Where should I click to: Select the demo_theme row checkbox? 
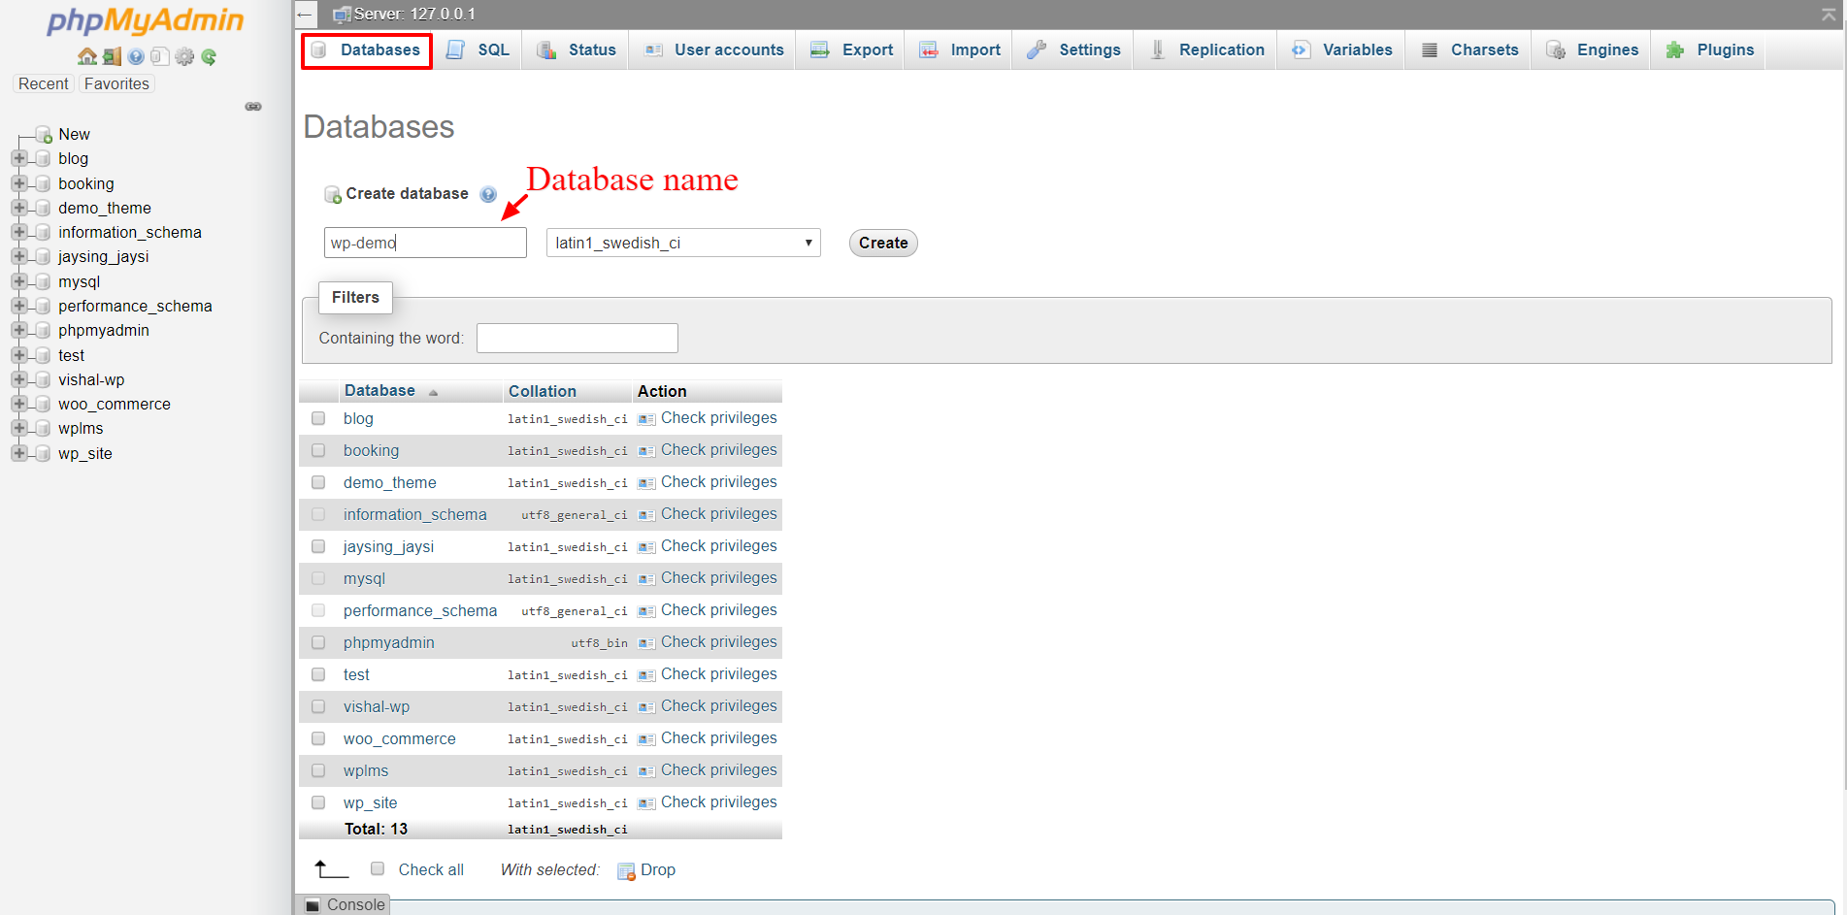coord(318,482)
